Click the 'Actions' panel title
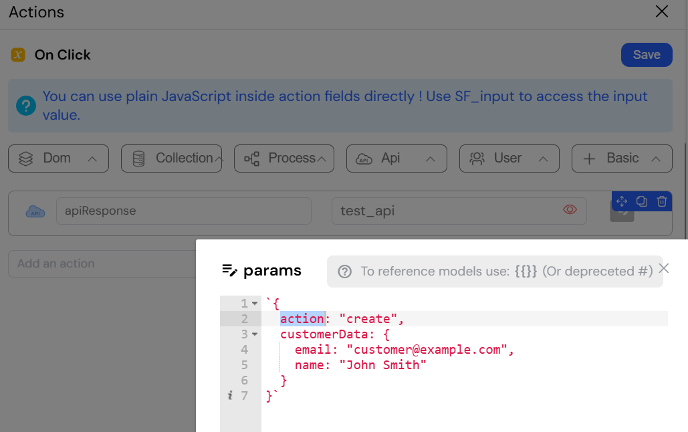The width and height of the screenshot is (688, 432). (36, 12)
